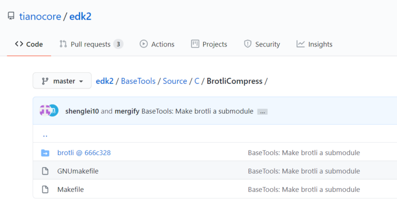This screenshot has height=215, width=397.
Task: Open the GNUmakefile file
Action: pos(78,171)
